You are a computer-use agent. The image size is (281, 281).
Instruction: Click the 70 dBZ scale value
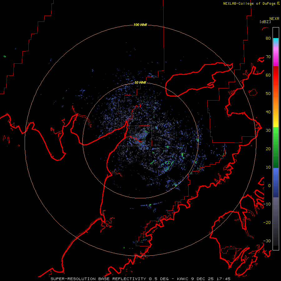[268, 57]
